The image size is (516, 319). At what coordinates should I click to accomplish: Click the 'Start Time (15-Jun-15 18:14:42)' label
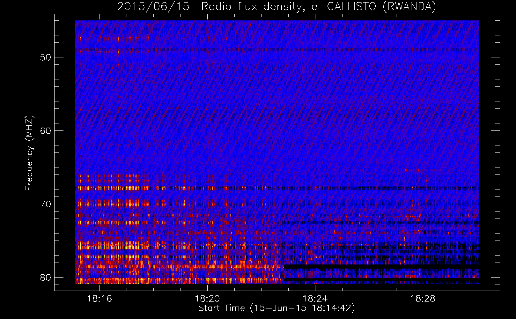pos(276,308)
